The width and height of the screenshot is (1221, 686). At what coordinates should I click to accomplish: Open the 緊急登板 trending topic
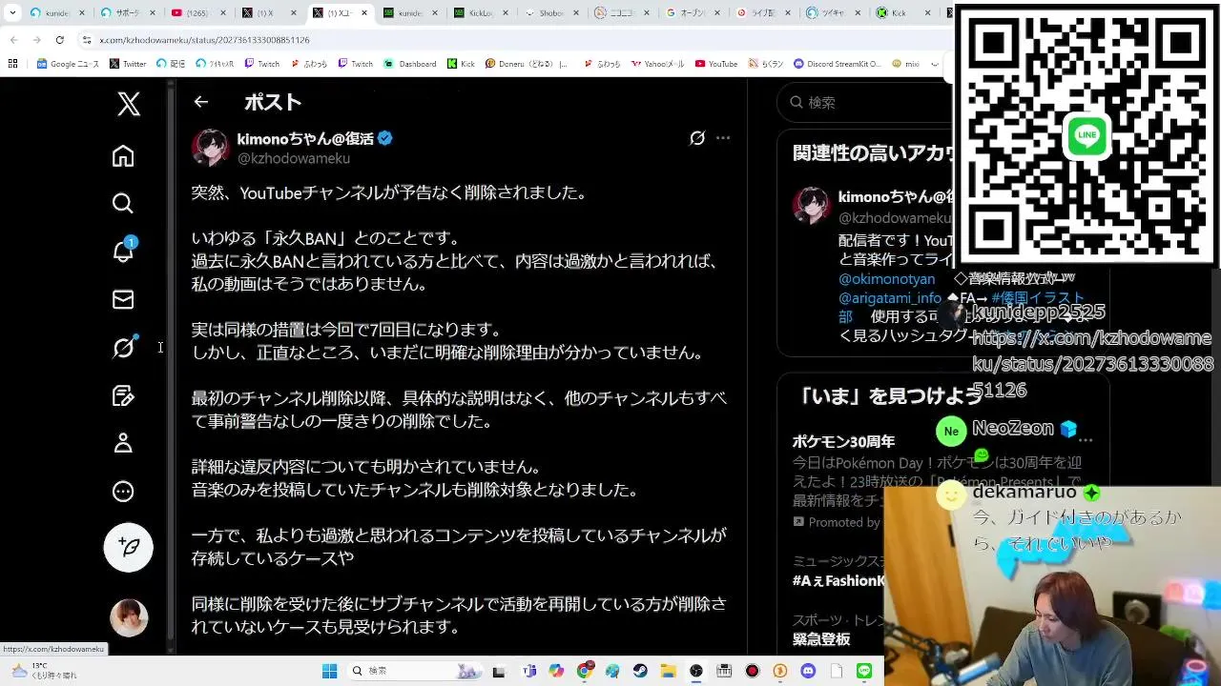pos(821,639)
